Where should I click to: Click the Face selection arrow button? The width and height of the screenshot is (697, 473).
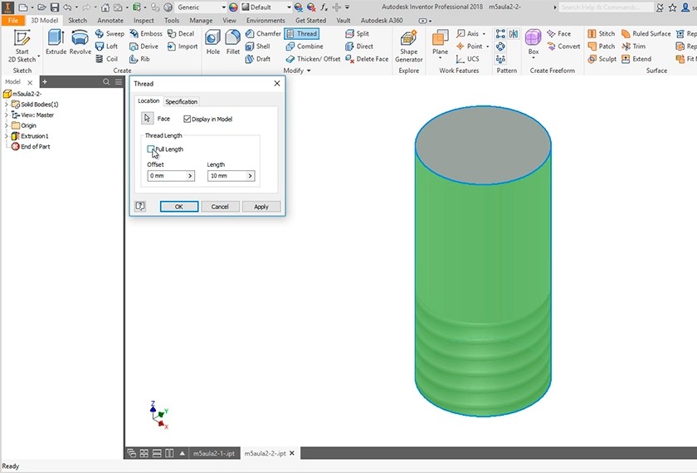tap(148, 119)
